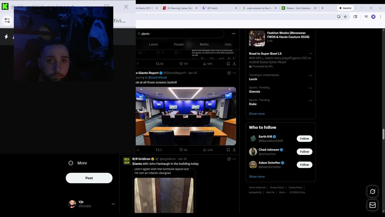
Task: Open the B/R Gridiron profile avatar
Action: coord(127,161)
